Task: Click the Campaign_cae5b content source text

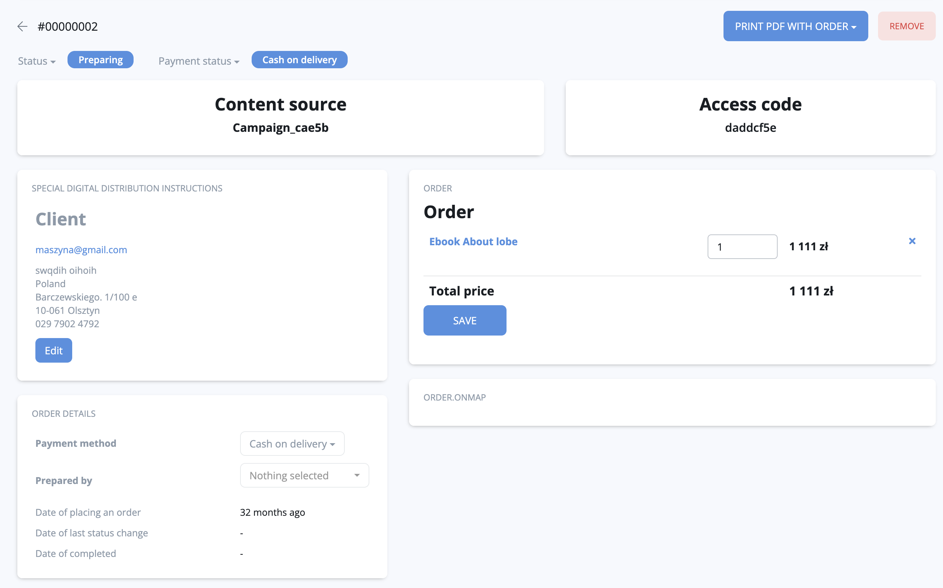Action: tap(280, 127)
